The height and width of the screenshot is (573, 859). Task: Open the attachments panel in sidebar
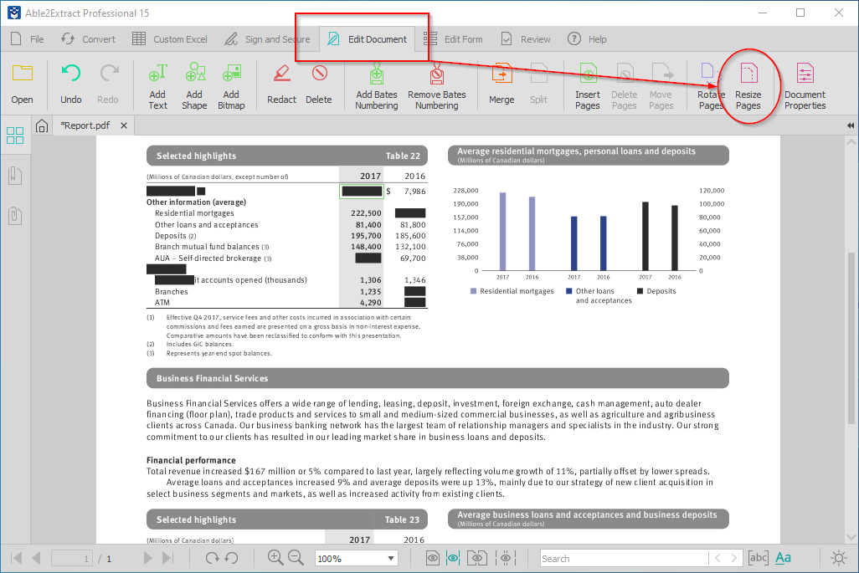15,216
